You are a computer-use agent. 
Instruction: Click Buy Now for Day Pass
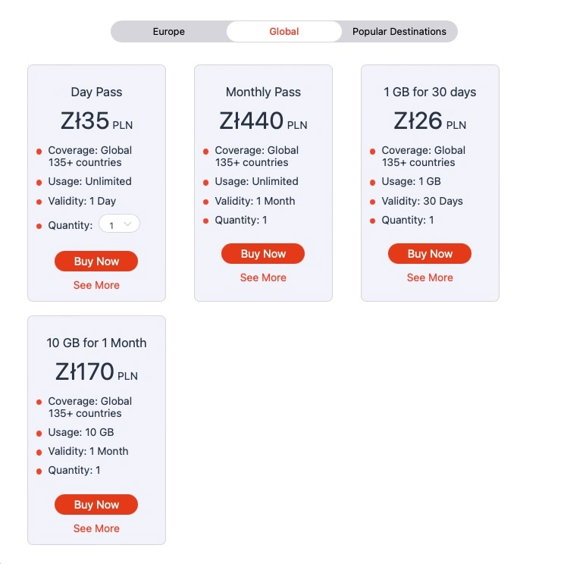pyautogui.click(x=96, y=261)
